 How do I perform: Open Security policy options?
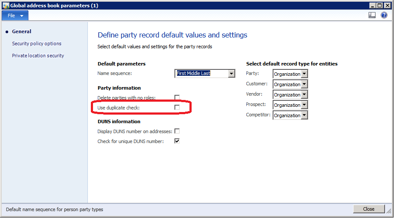tap(37, 44)
